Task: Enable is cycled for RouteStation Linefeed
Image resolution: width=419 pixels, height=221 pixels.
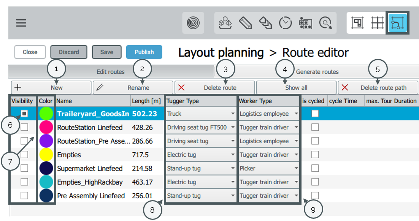Action: click(315, 127)
